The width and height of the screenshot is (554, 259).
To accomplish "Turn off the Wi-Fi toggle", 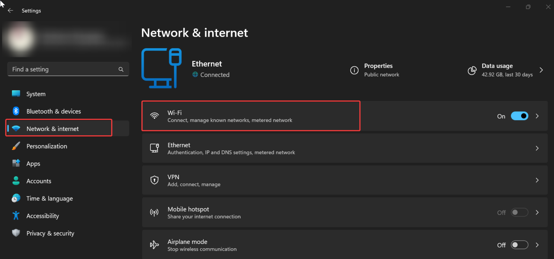I will [519, 116].
